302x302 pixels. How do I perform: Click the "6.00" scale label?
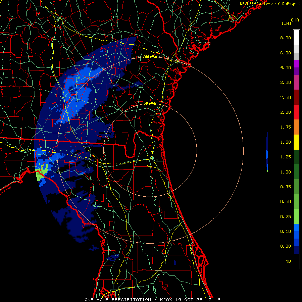pos(286,53)
